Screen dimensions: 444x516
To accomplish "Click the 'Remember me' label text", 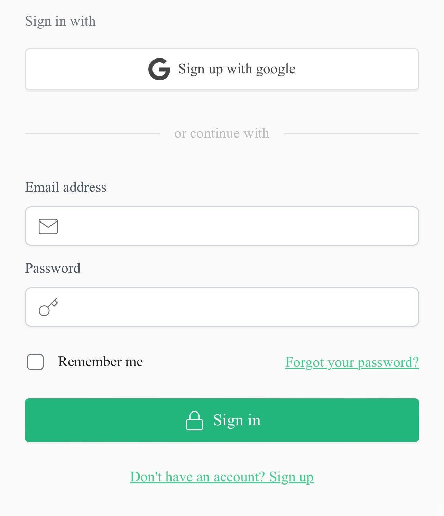I will click(100, 362).
